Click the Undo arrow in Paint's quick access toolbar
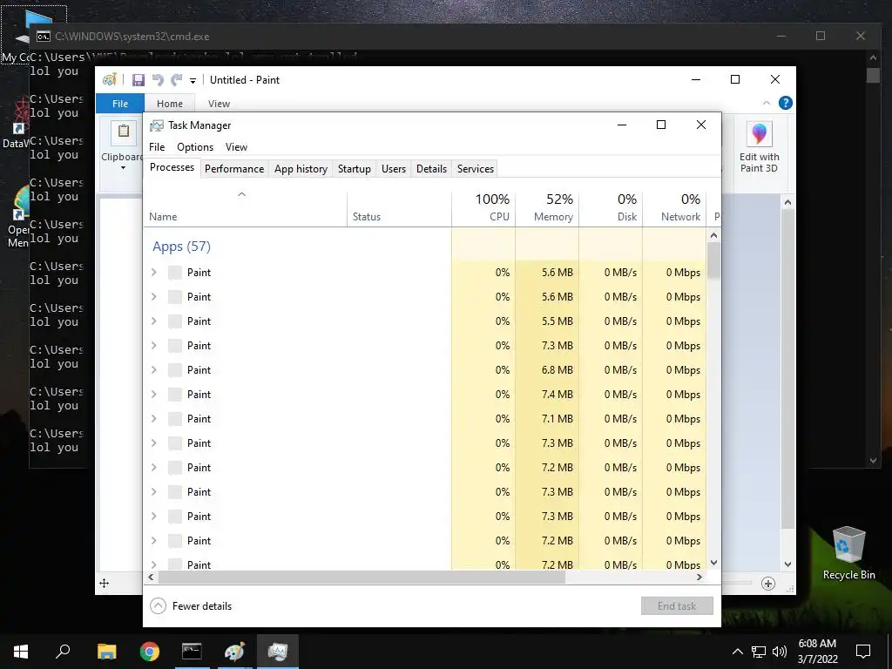892x669 pixels. 158,80
